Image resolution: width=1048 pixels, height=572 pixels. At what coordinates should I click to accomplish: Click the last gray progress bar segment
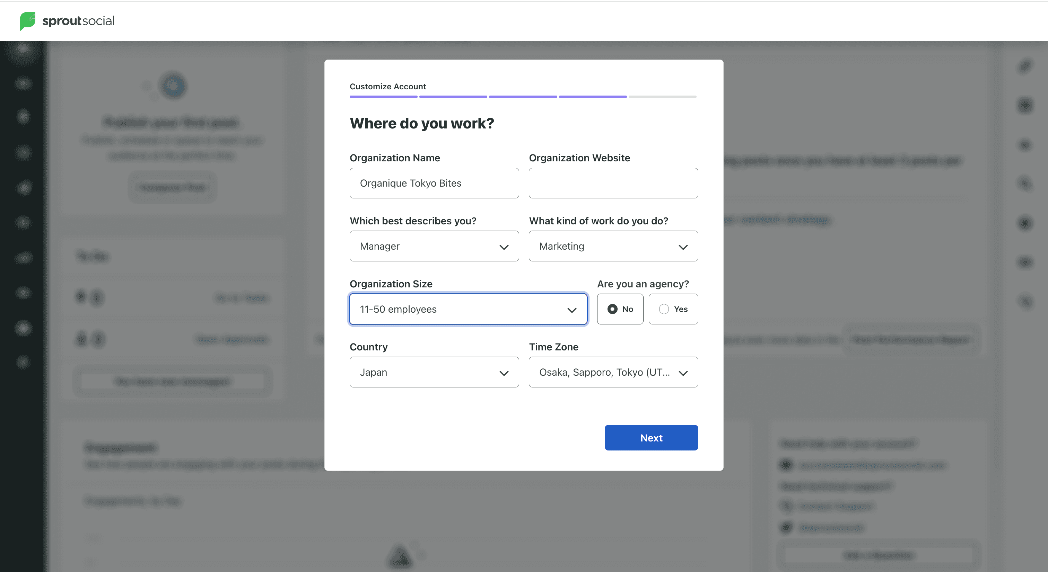point(662,97)
